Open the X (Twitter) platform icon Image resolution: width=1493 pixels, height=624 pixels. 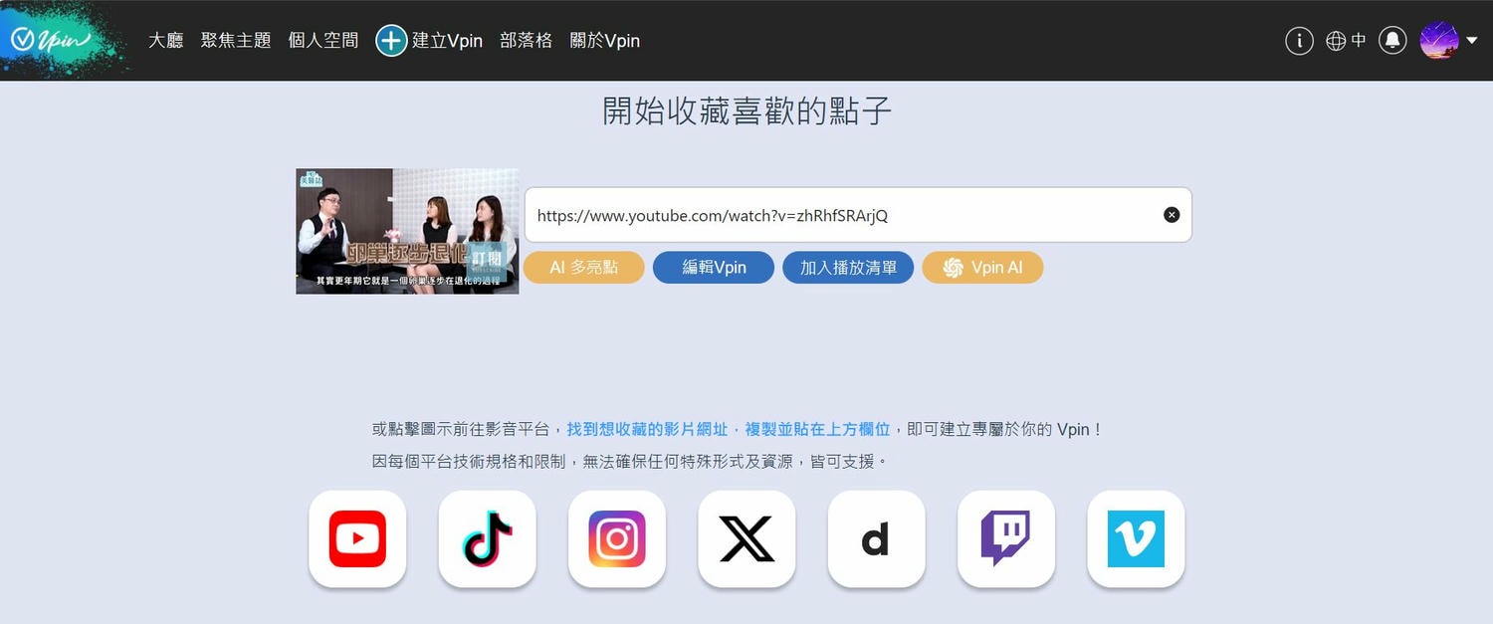coord(746,538)
